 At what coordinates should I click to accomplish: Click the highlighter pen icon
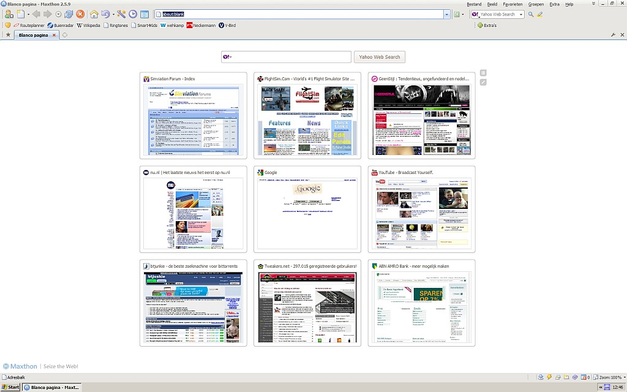coord(540,15)
